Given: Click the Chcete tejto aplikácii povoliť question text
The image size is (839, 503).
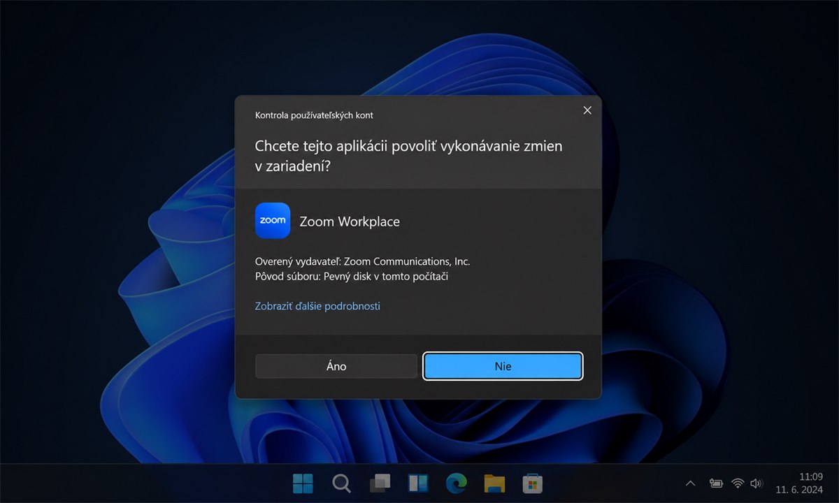Looking at the screenshot, I should 409,157.
